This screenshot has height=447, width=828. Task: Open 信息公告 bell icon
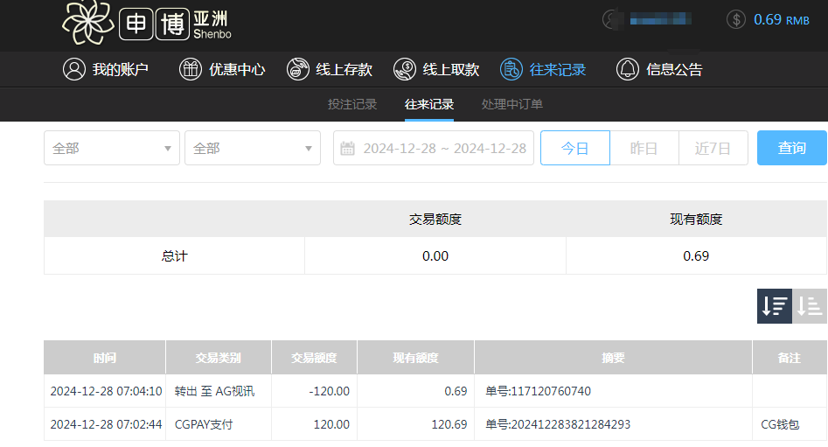[627, 70]
